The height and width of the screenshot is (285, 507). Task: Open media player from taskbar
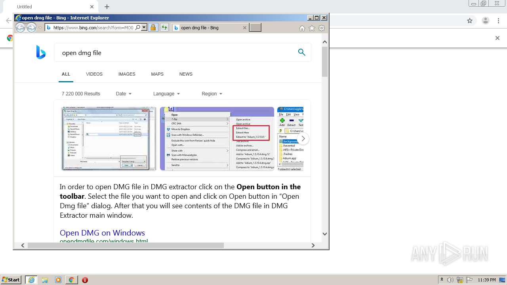tap(58, 280)
